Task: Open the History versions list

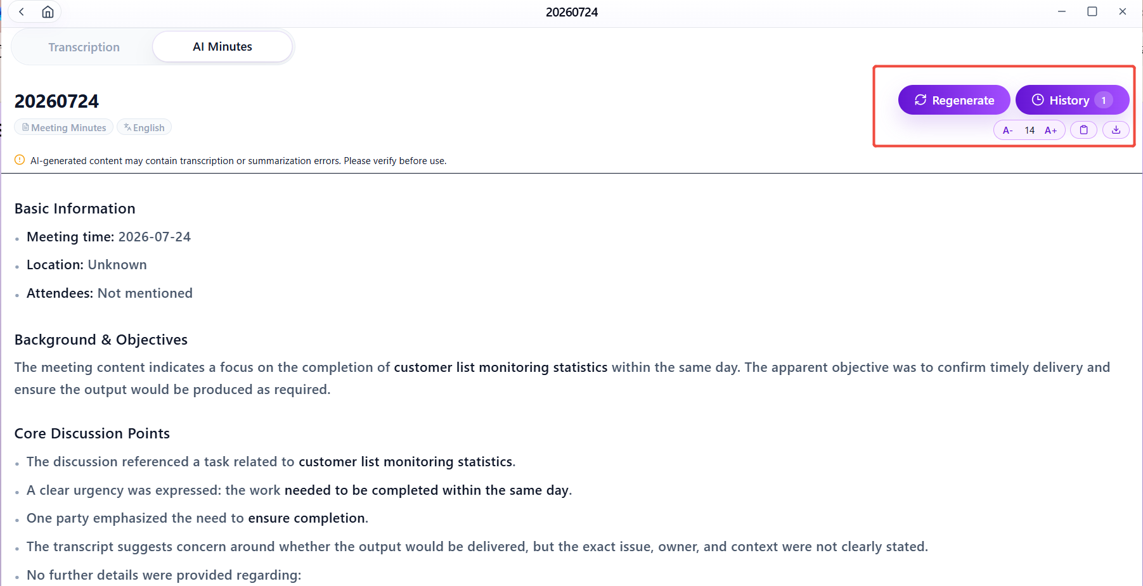Action: 1072,100
